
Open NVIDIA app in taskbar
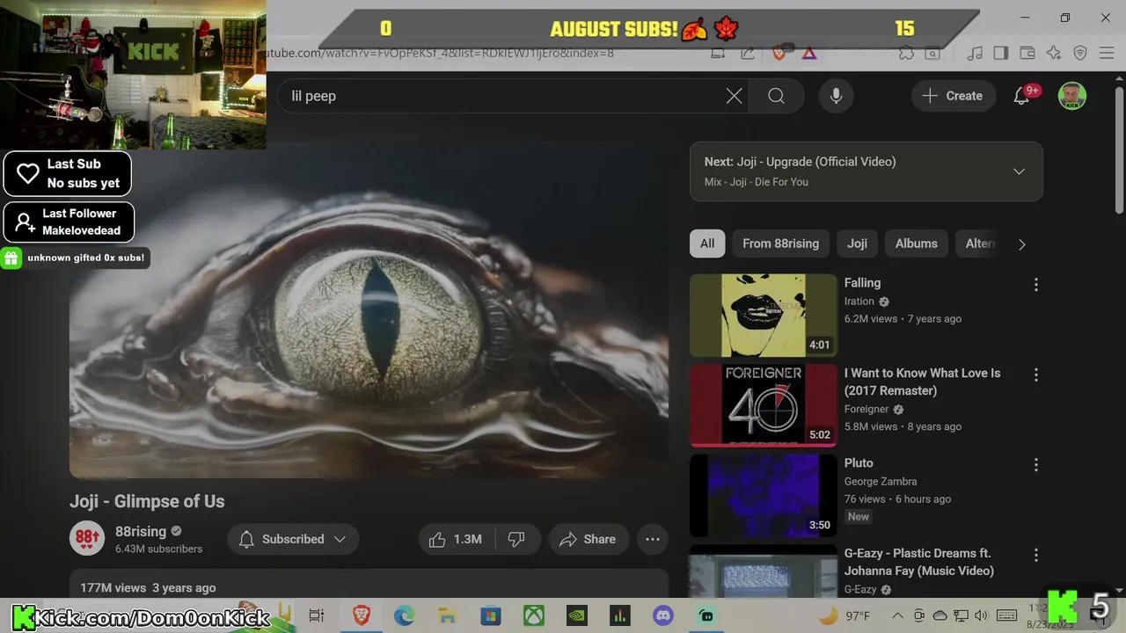pyautogui.click(x=577, y=615)
